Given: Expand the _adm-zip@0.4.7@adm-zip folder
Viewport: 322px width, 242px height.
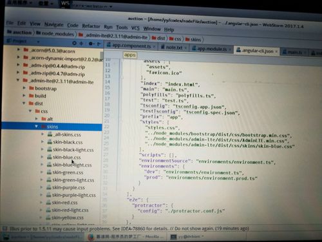Looking at the screenshot, I should click(x=18, y=72).
